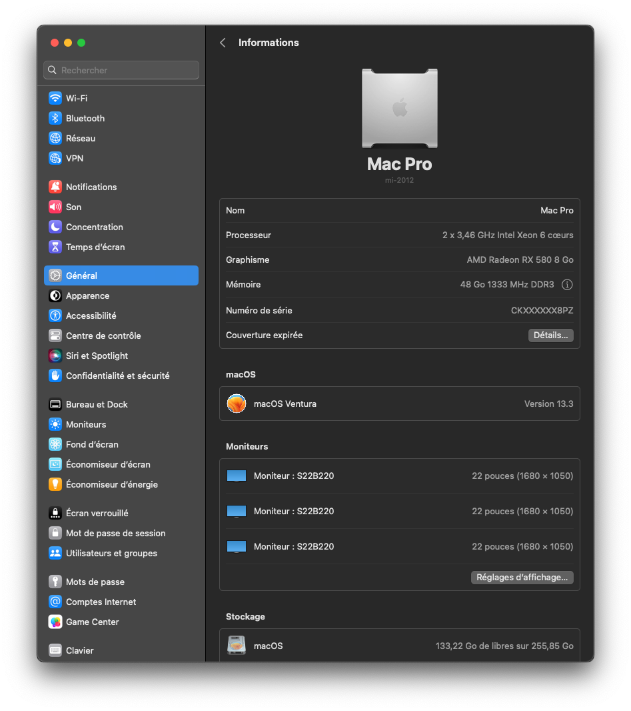Viewport: 631px width, 711px height.
Task: Click the Mots de passe key icon
Action: tap(55, 582)
